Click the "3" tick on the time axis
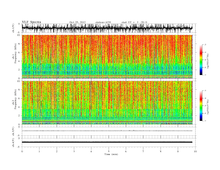Image resolution: width=220 pixels, height=170 pixels. [74, 151]
